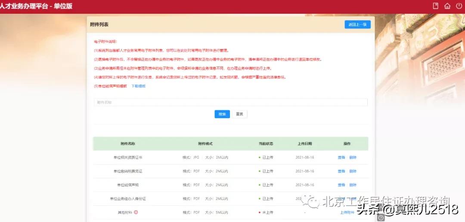Select the 单位相关资质证书 name cell
465x222 pixels.
[128, 158]
